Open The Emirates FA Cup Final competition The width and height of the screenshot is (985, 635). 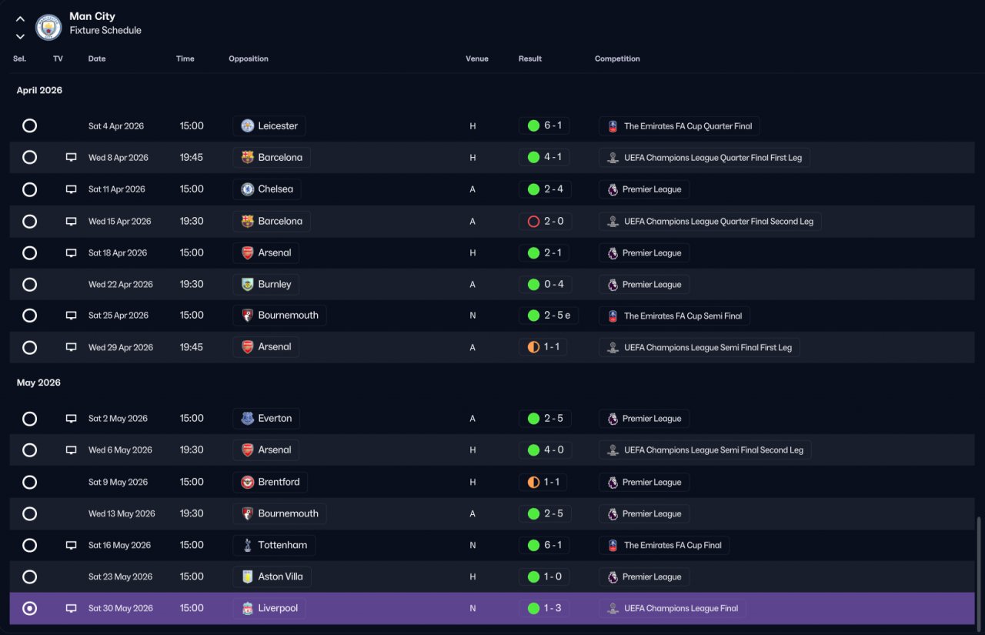coord(664,545)
